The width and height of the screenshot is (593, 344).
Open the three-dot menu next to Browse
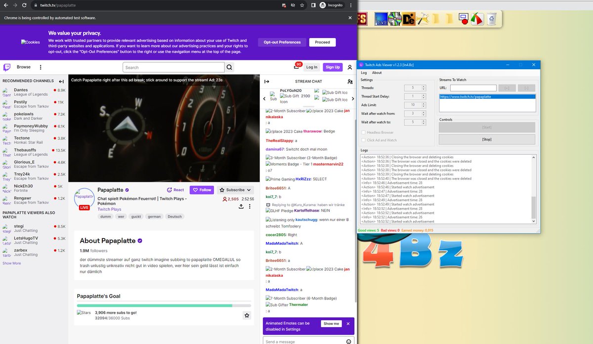pyautogui.click(x=41, y=67)
